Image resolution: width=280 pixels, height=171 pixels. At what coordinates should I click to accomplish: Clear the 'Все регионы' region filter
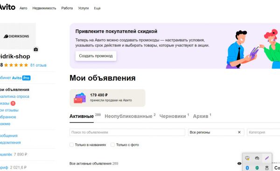pyautogui.click(x=239, y=132)
